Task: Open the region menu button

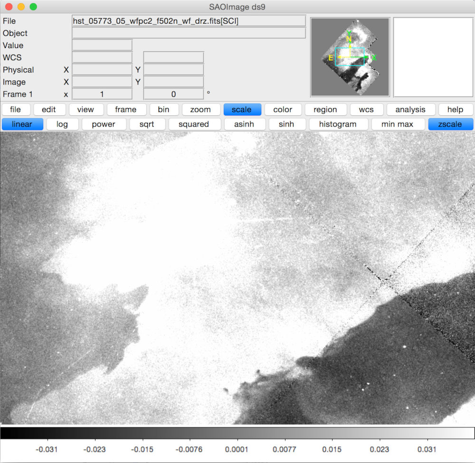Action: (x=325, y=110)
